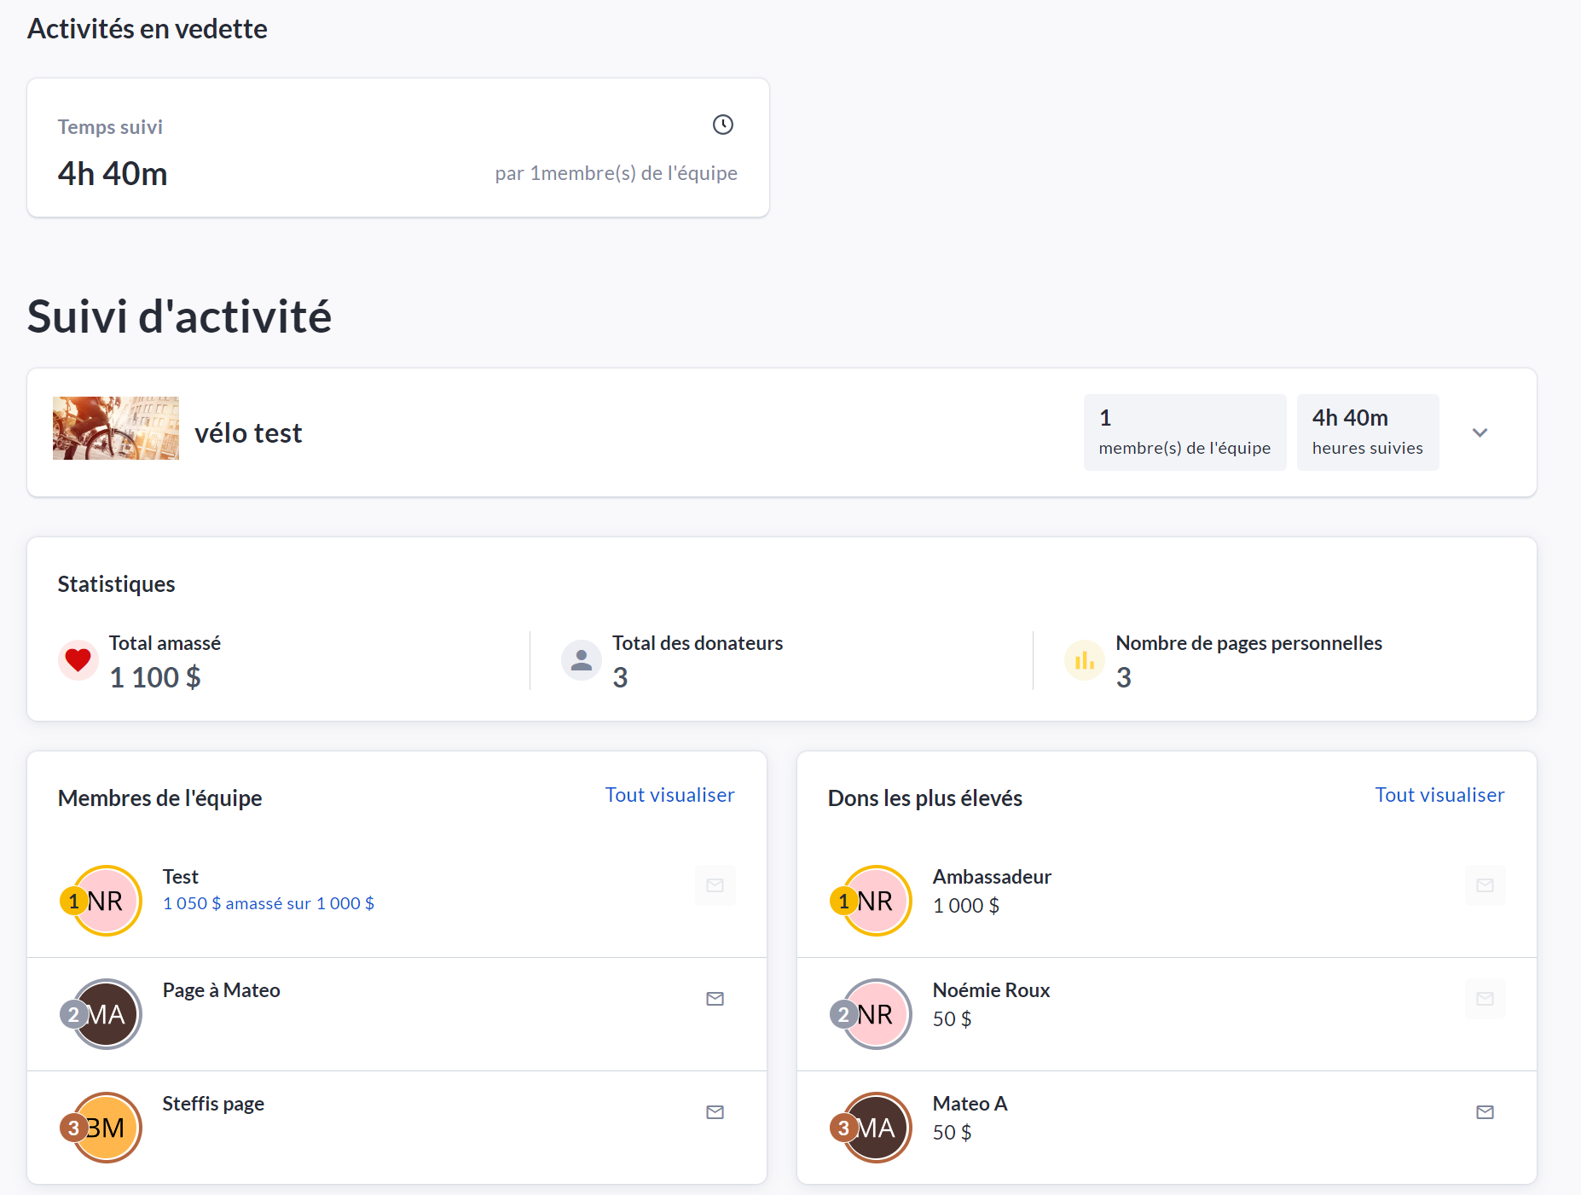Screen dimensions: 1581x1195
Task: Open the vélo test cycling thumbnail
Action: [116, 428]
